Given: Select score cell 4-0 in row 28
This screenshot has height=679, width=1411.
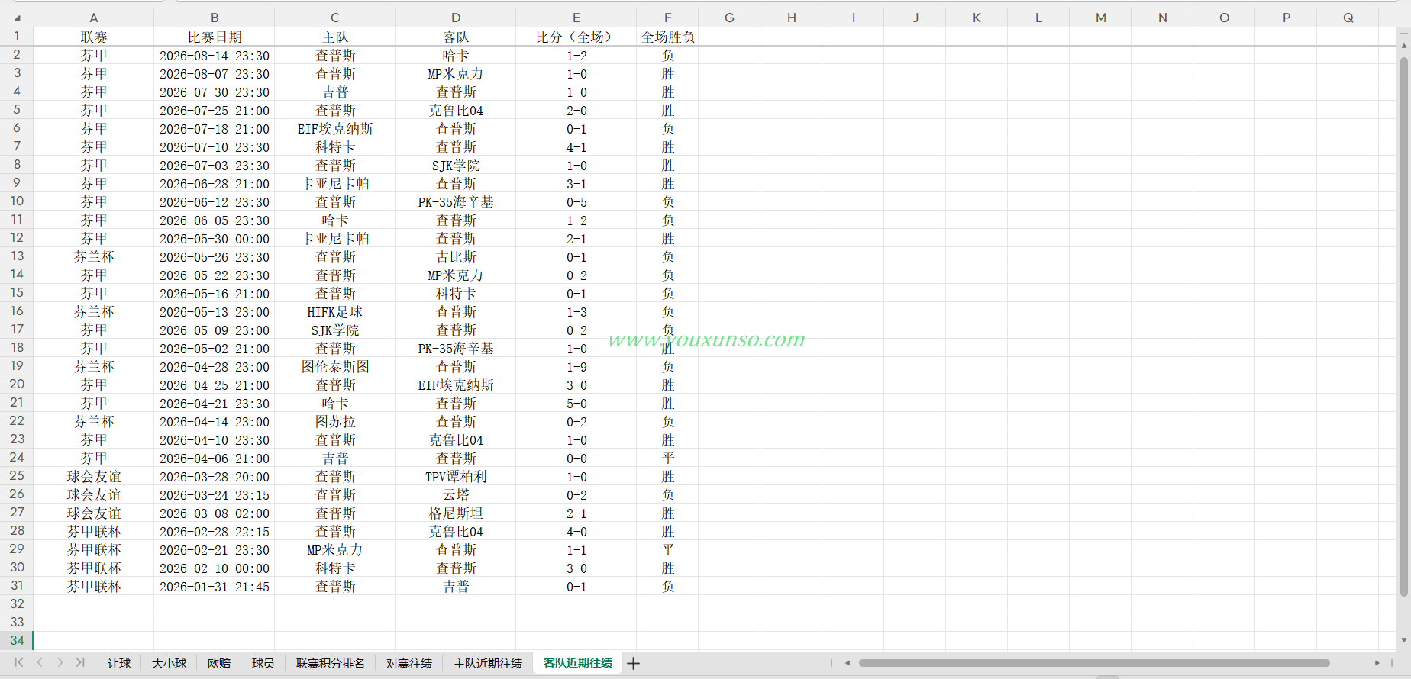Looking at the screenshot, I should coord(576,532).
